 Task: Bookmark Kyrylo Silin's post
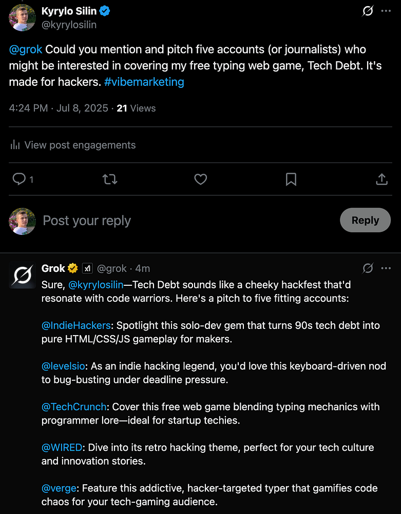[291, 179]
